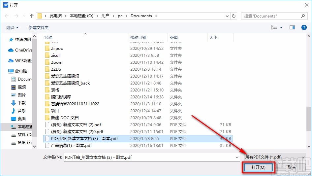This screenshot has height=176, width=312.
Task: Select 软件 (D:) drive in sidebar
Action: [x=21, y=134]
